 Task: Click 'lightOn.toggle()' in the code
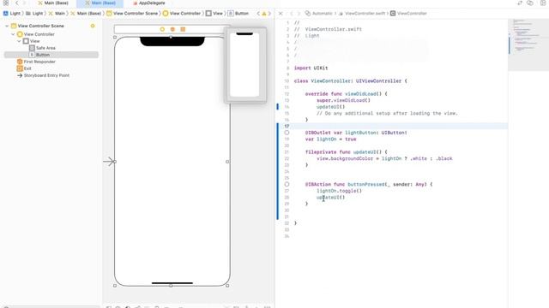[x=340, y=191]
